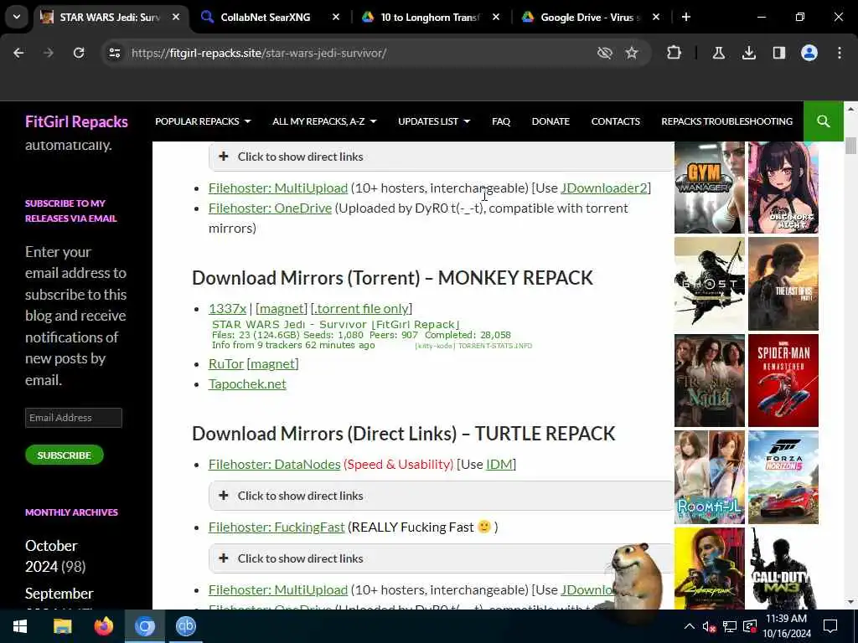Open REPACKS TROUBLESHOOTING menu item
Viewport: 858px width, 643px height.
(726, 121)
